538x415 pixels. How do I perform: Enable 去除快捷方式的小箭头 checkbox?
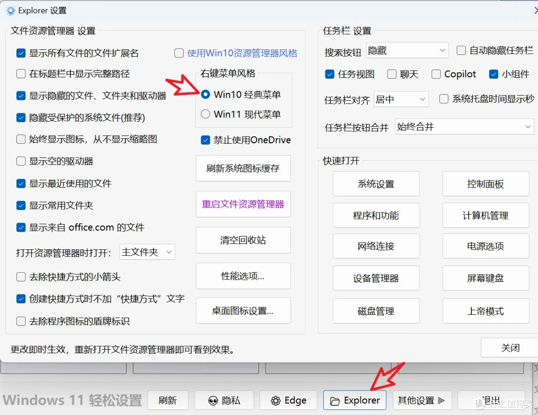click(x=21, y=277)
